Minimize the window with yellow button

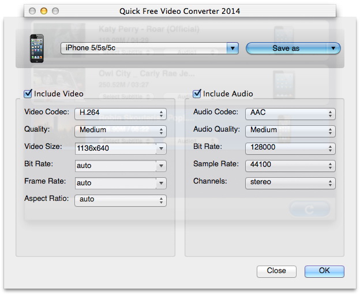tap(44, 11)
